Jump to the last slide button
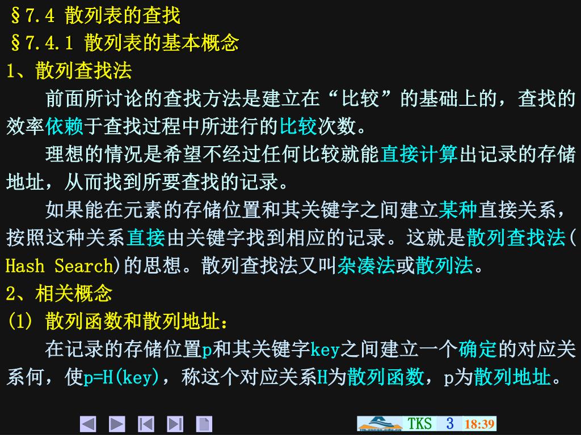 tap(175, 424)
